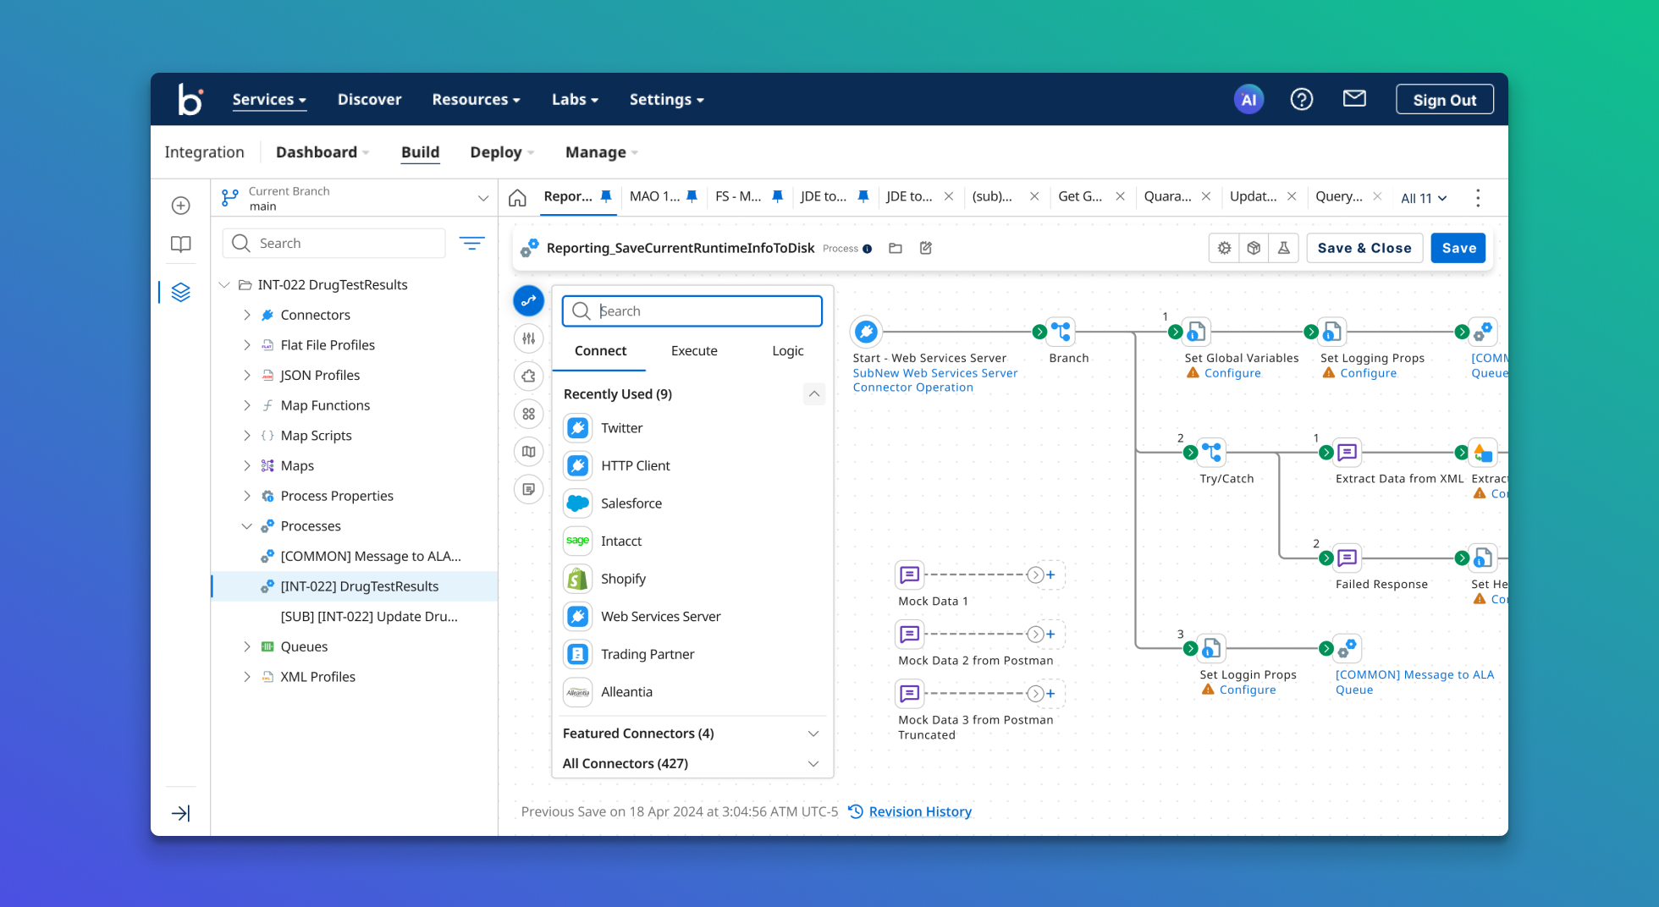Image resolution: width=1659 pixels, height=907 pixels.
Task: Click the Set Global Variables shape icon
Action: 1196,332
